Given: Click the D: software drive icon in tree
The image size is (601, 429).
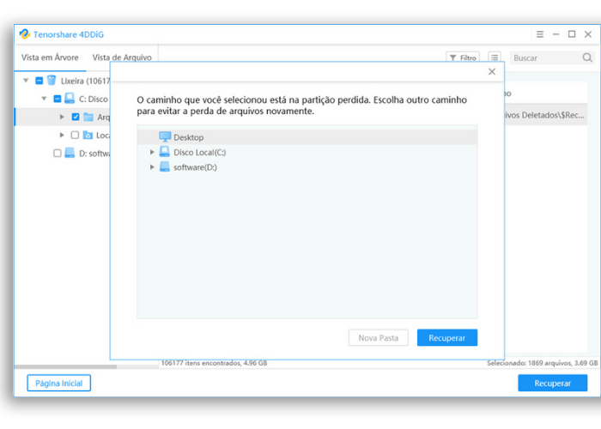Looking at the screenshot, I should [70, 154].
